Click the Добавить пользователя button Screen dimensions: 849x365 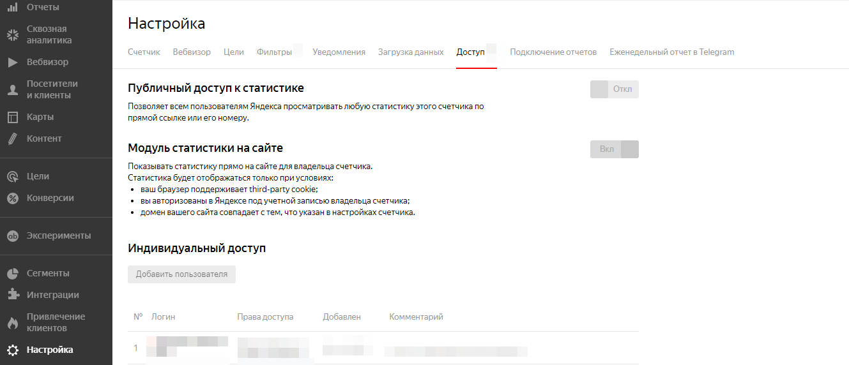pyautogui.click(x=181, y=274)
